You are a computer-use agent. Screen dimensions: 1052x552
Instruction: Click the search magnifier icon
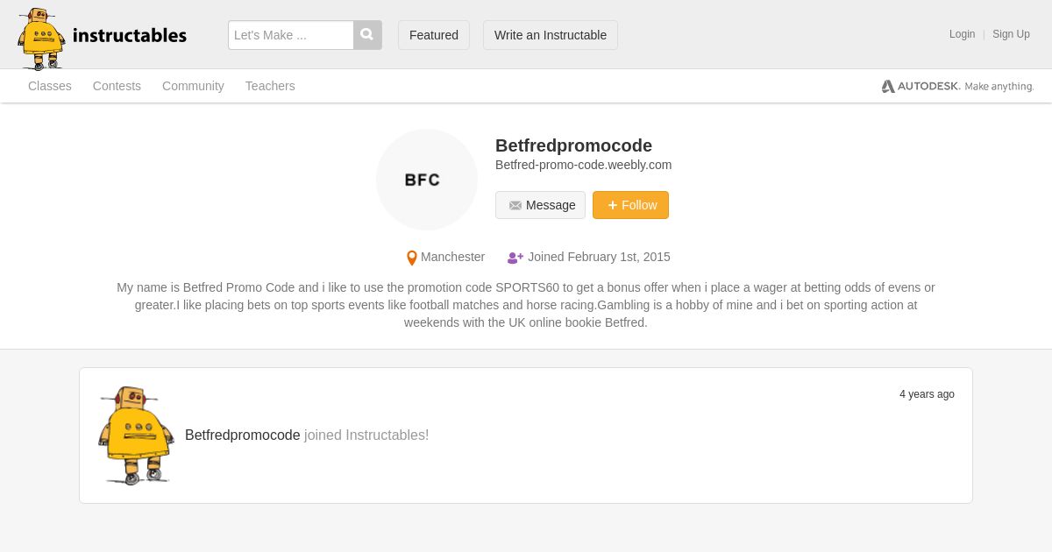click(x=367, y=35)
